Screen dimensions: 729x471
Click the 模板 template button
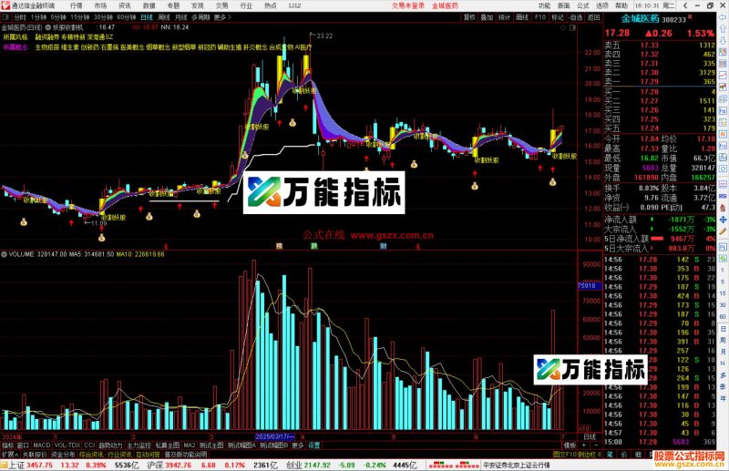click(570, 445)
